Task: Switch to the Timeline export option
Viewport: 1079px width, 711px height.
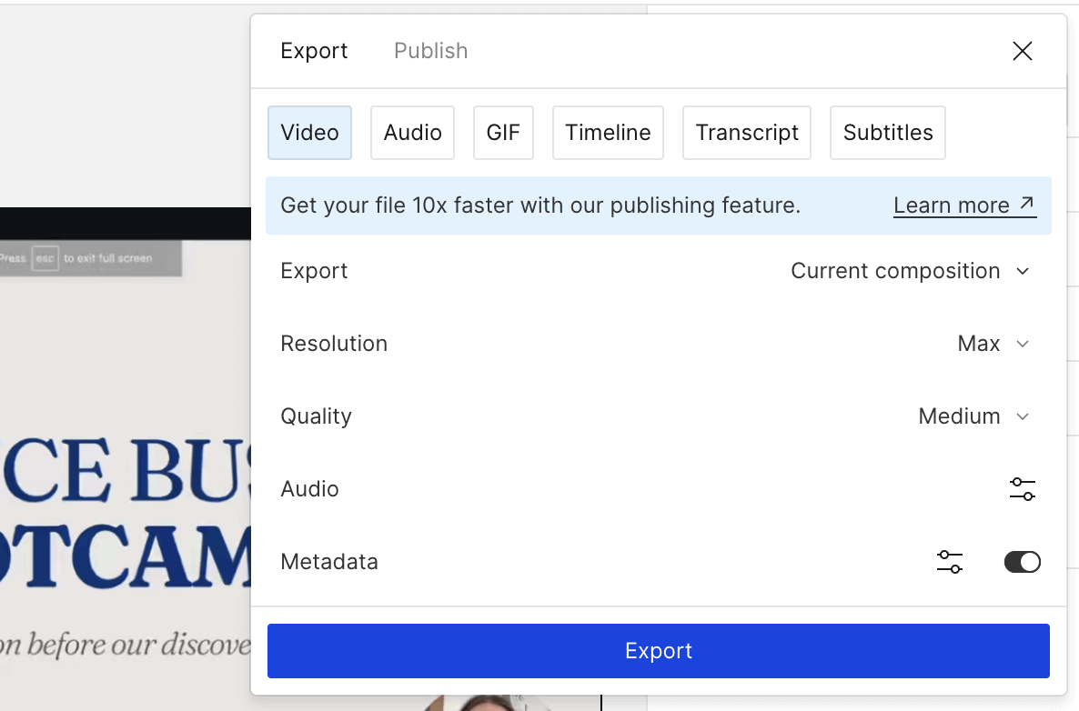Action: pyautogui.click(x=608, y=132)
